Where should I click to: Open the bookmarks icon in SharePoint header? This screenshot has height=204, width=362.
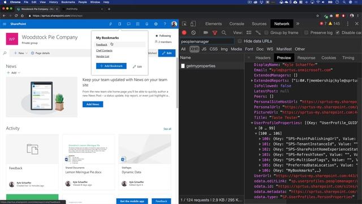pos(119,24)
